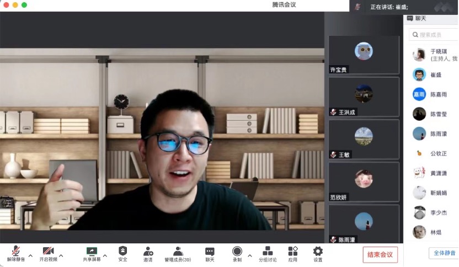459x267 pixels.
Task: Open 分组讨论 breakout rooms
Action: 268,252
